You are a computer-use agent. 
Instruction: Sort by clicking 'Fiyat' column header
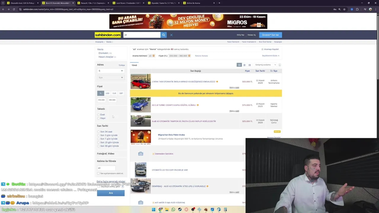(x=247, y=71)
